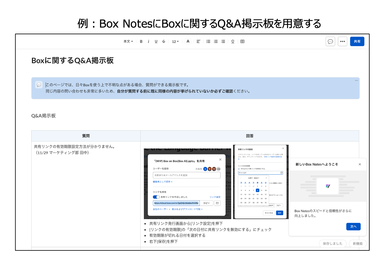Click 次へ in the welcome popup
388x261 pixels.
[353, 227]
